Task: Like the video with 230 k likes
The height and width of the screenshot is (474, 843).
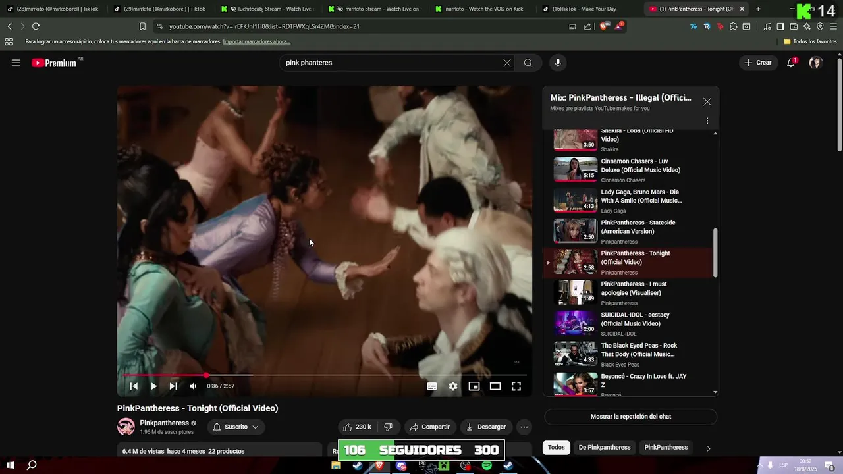Action: (x=357, y=427)
